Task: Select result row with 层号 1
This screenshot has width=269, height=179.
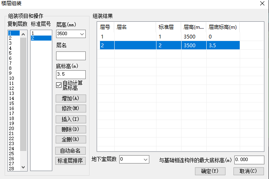Action: [170, 36]
